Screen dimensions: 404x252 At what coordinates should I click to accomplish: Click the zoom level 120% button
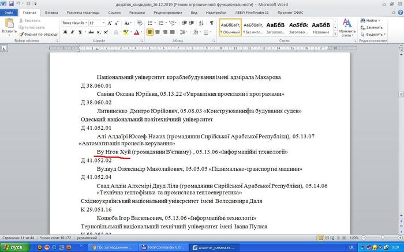point(354,238)
